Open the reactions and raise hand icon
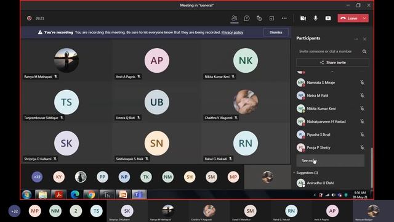 coord(259,18)
